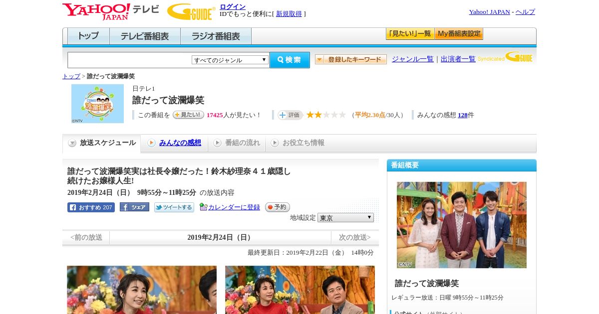Screen dimensions: 599x314
Task: Click the 予約 record button
Action: point(277,207)
